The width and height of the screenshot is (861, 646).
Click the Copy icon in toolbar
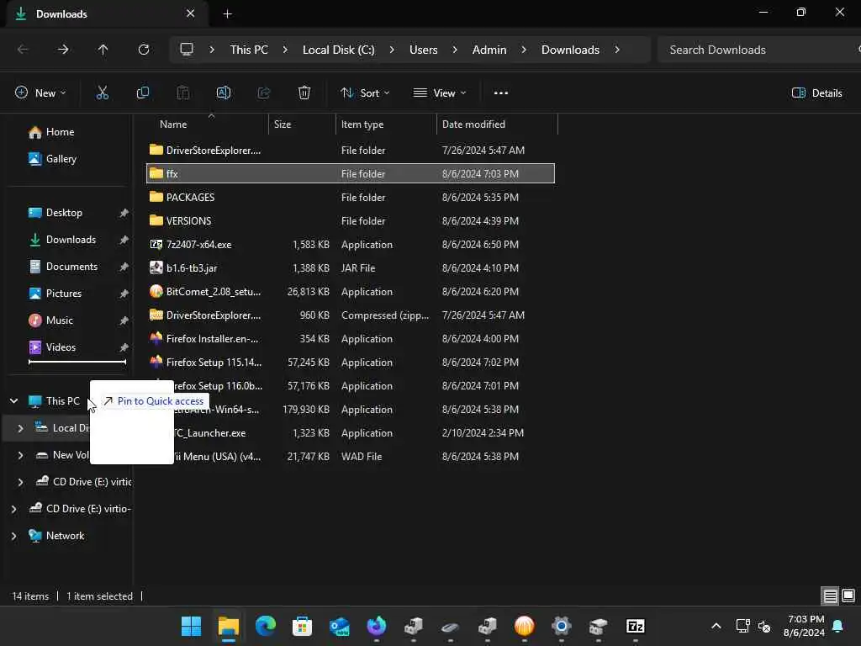(143, 93)
